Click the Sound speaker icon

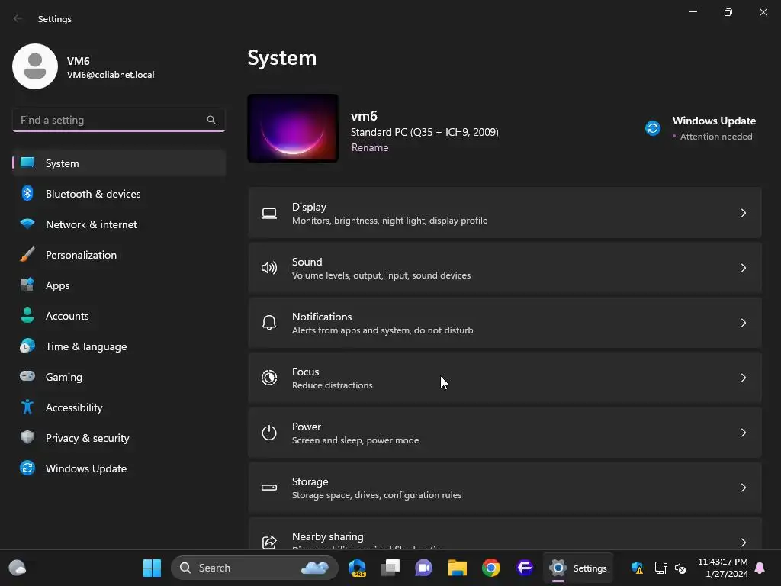tap(269, 268)
